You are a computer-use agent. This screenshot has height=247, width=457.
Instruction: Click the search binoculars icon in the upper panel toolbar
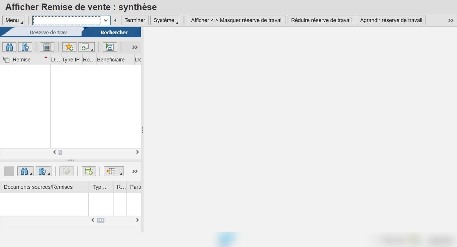pos(9,47)
